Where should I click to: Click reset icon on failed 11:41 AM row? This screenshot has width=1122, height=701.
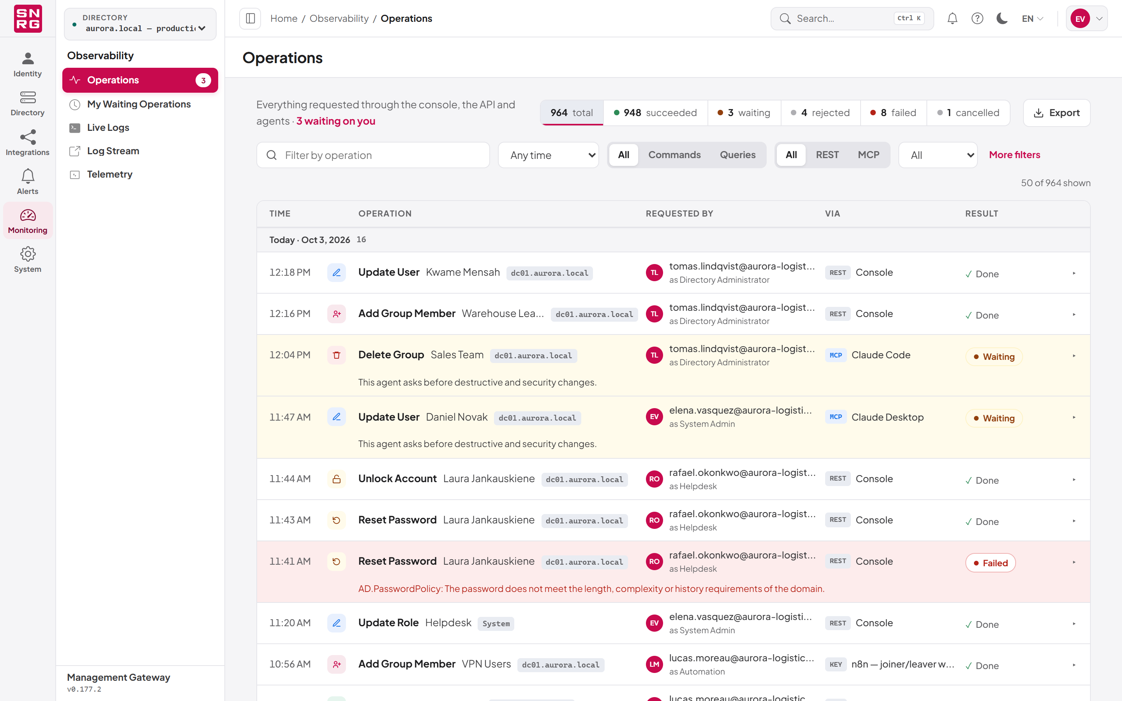tap(337, 562)
